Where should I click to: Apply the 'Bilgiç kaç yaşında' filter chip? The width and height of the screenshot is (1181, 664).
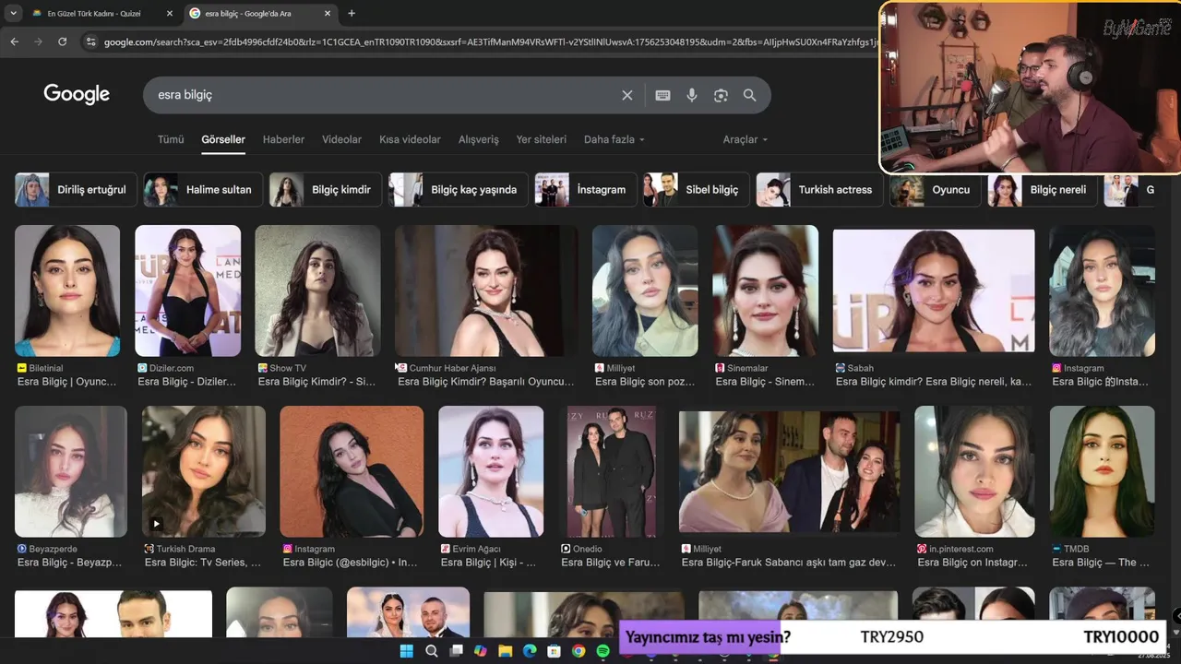point(459,189)
